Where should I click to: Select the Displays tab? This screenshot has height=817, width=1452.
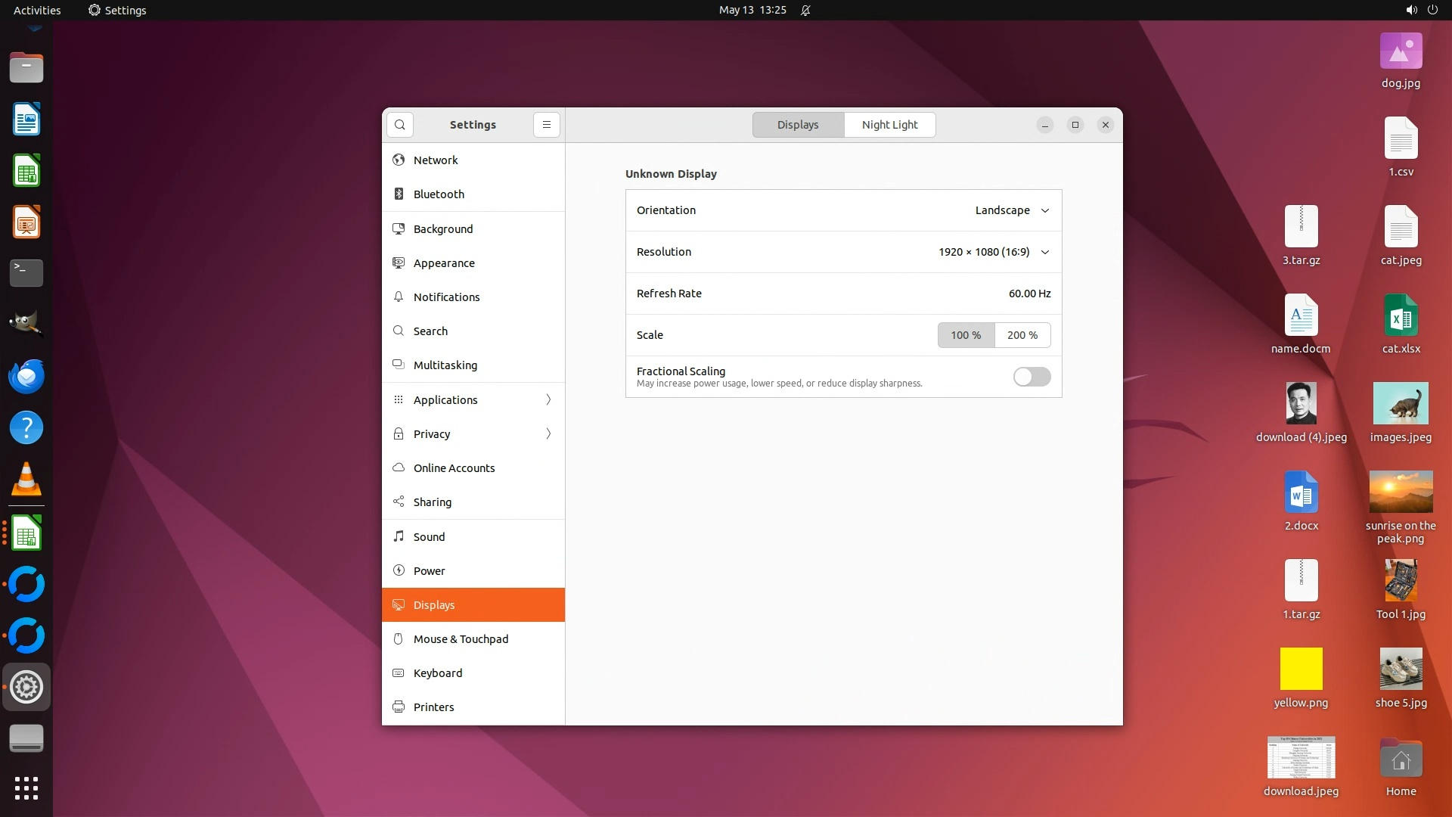[798, 125]
